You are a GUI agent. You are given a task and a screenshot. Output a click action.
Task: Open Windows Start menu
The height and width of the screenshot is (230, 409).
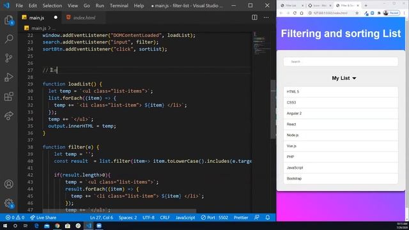tap(5, 226)
